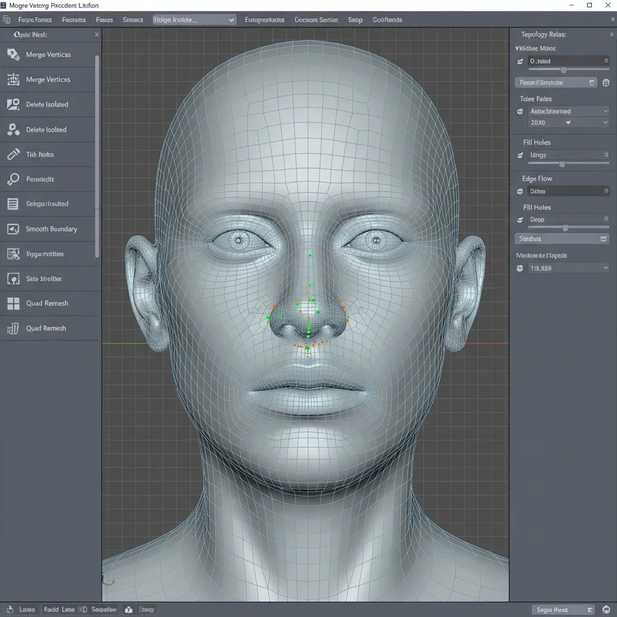Open the first menu in the menu bar
Image resolution: width=617 pixels, height=617 pixels.
34,19
